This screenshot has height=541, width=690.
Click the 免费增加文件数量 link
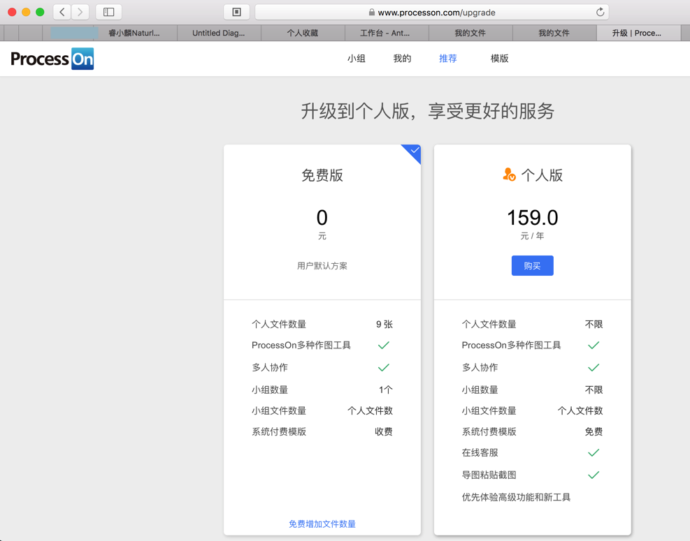coord(322,524)
